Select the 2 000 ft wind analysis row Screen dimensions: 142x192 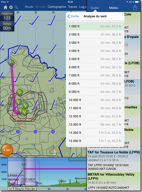click(x=95, y=35)
